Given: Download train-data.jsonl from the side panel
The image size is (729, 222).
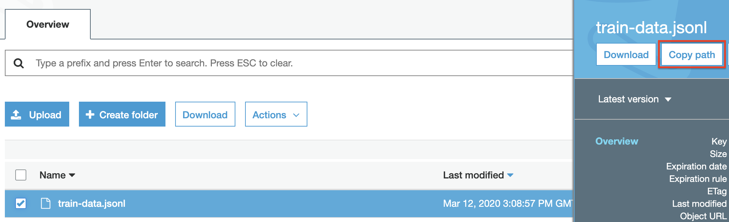Looking at the screenshot, I should tap(626, 55).
